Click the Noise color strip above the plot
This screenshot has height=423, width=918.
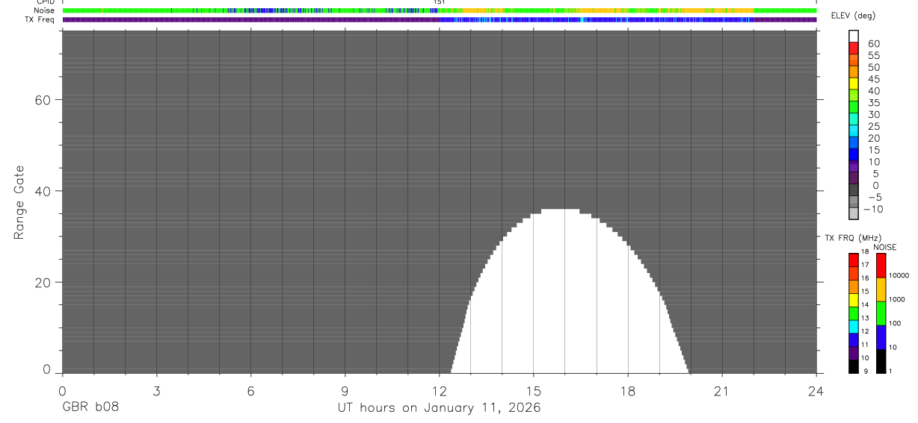tap(439, 10)
